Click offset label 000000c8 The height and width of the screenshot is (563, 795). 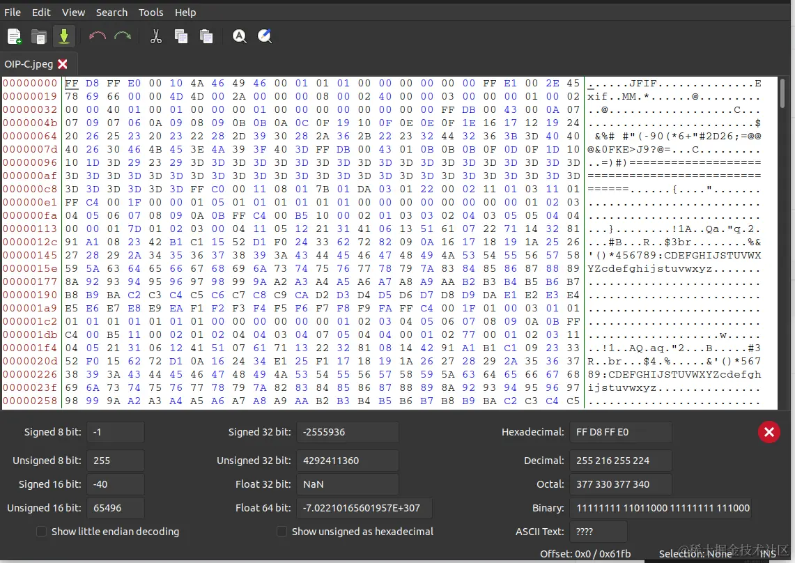30,190
